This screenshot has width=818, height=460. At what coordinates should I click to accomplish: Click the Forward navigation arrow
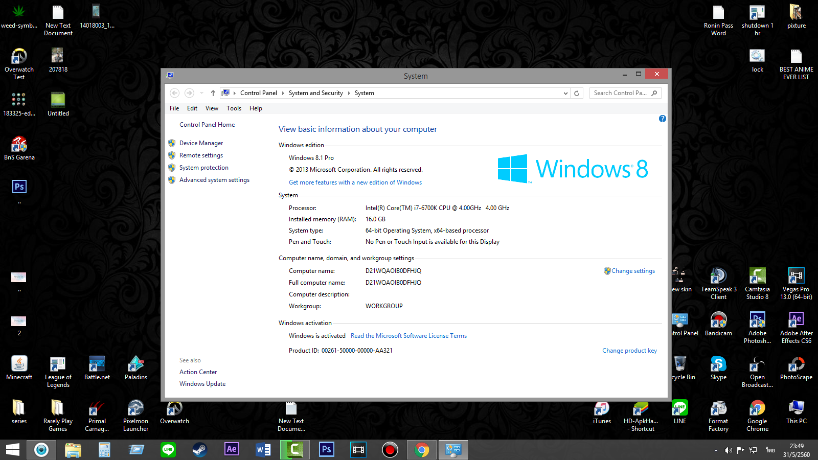tap(189, 93)
